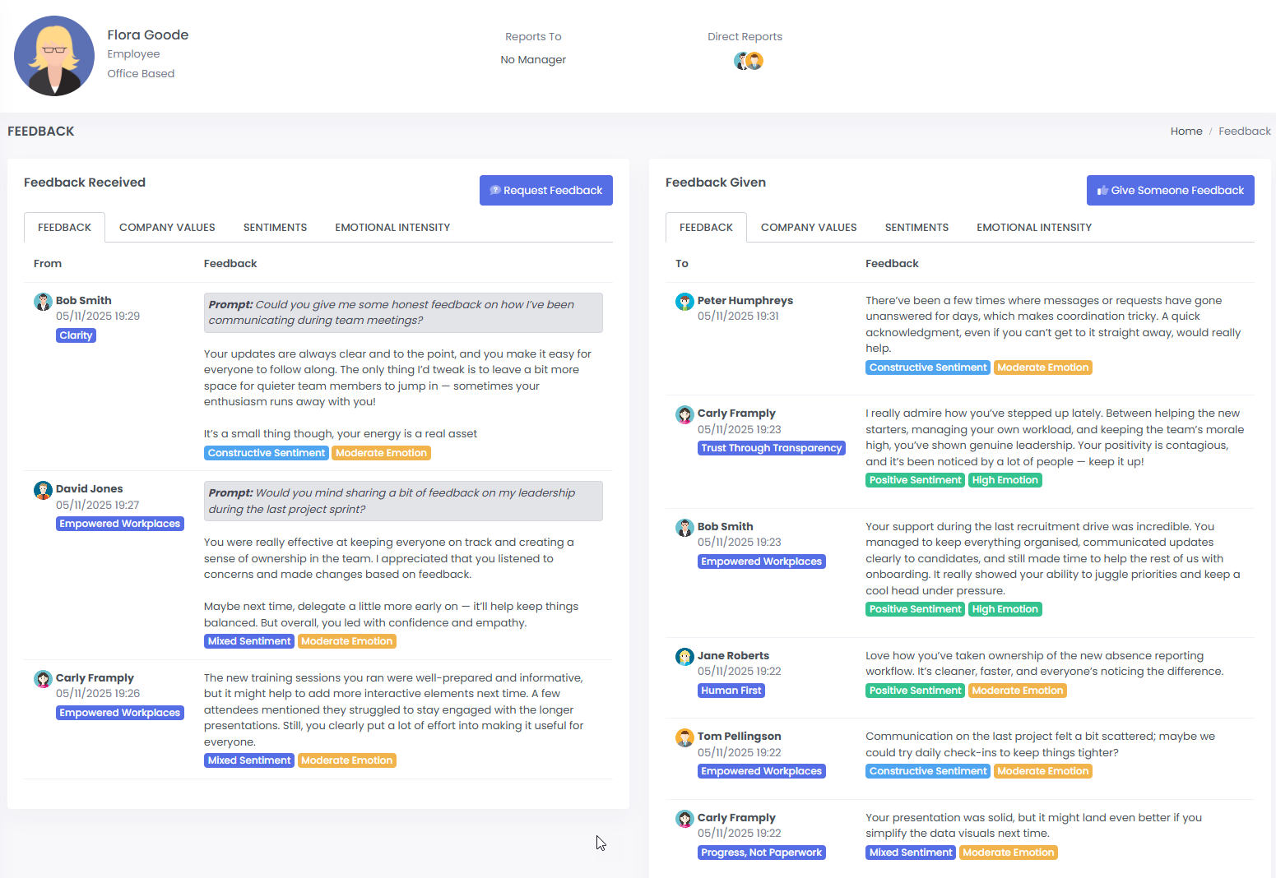Click Jane Roberts's avatar icon

(x=684, y=657)
